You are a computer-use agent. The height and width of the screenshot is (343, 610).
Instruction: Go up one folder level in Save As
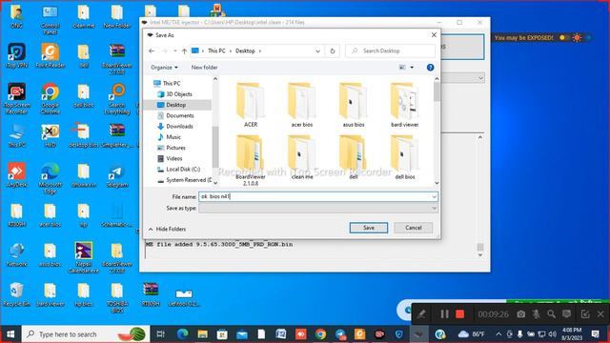184,50
